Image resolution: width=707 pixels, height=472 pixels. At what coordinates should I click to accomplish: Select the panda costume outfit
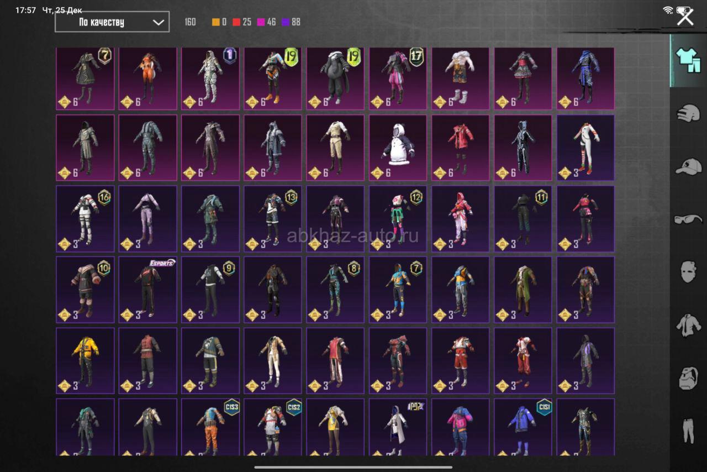(398, 148)
